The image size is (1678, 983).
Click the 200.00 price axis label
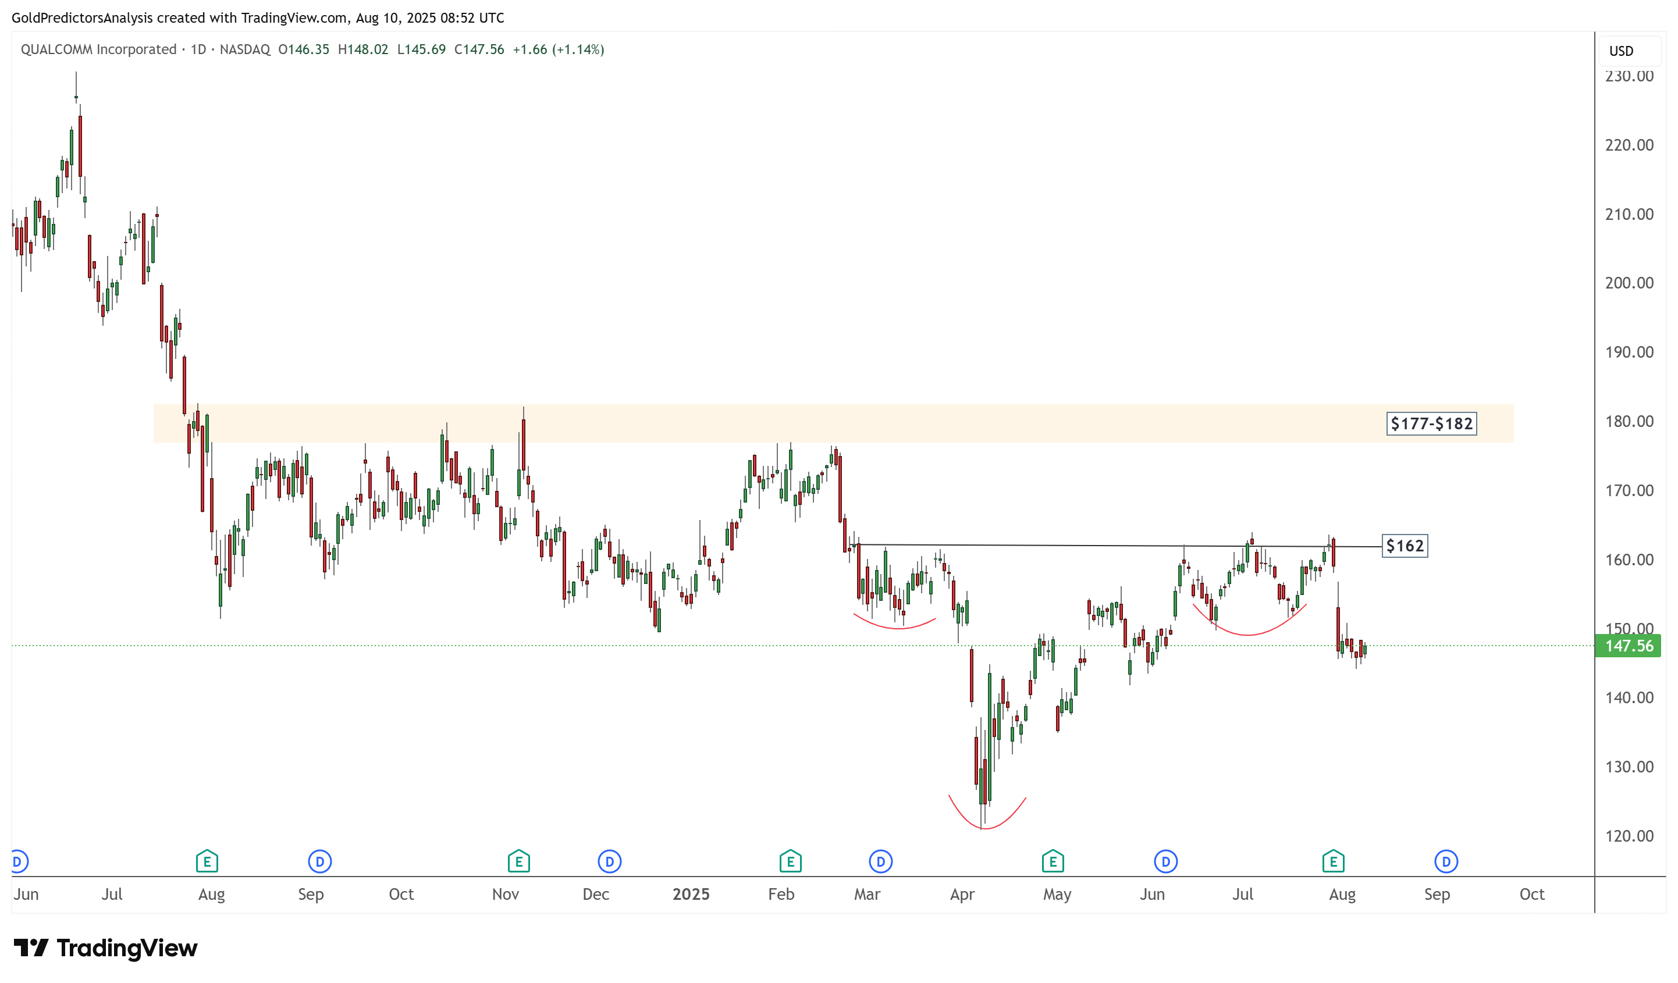click(x=1629, y=283)
